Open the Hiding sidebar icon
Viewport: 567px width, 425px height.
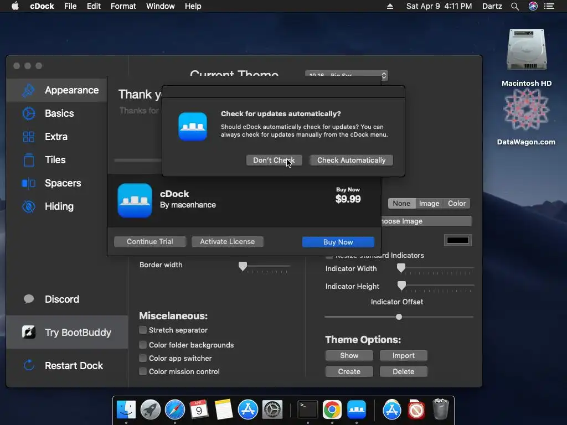pyautogui.click(x=29, y=206)
